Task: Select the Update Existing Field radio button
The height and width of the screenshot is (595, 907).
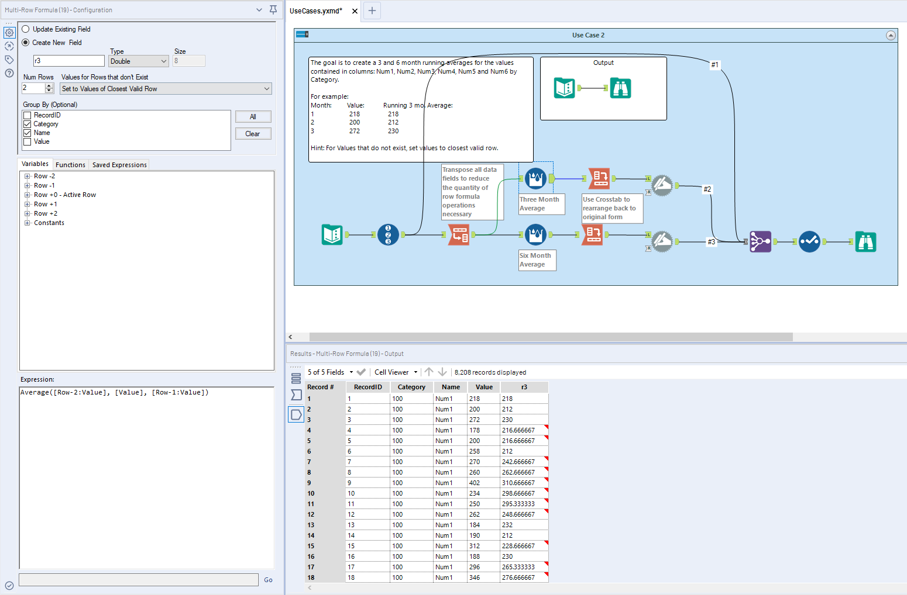Action: click(x=25, y=29)
